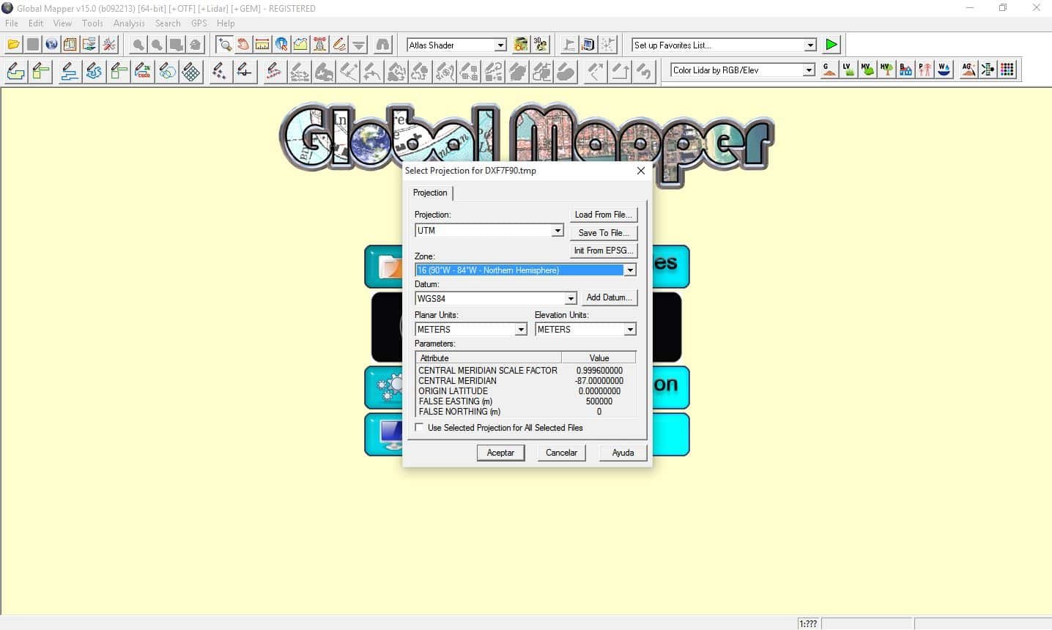The image size is (1052, 630).
Task: Open the Edit menu
Action: click(x=36, y=23)
